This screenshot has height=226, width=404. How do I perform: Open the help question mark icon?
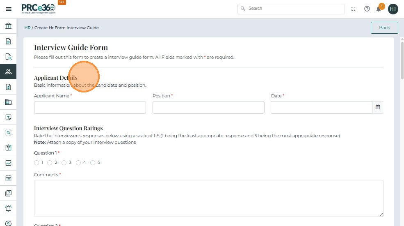[367, 9]
